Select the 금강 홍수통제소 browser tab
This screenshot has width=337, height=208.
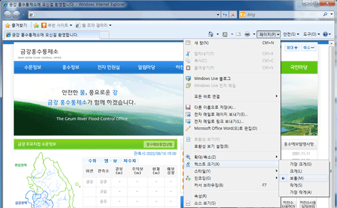coord(52,35)
